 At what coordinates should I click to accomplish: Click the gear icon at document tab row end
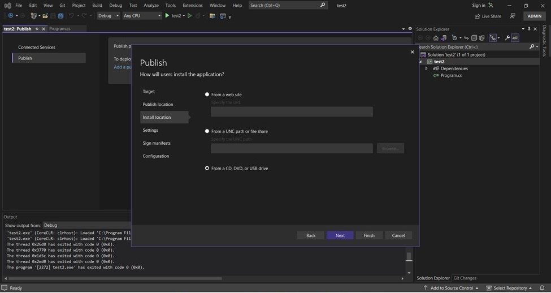[410, 29]
